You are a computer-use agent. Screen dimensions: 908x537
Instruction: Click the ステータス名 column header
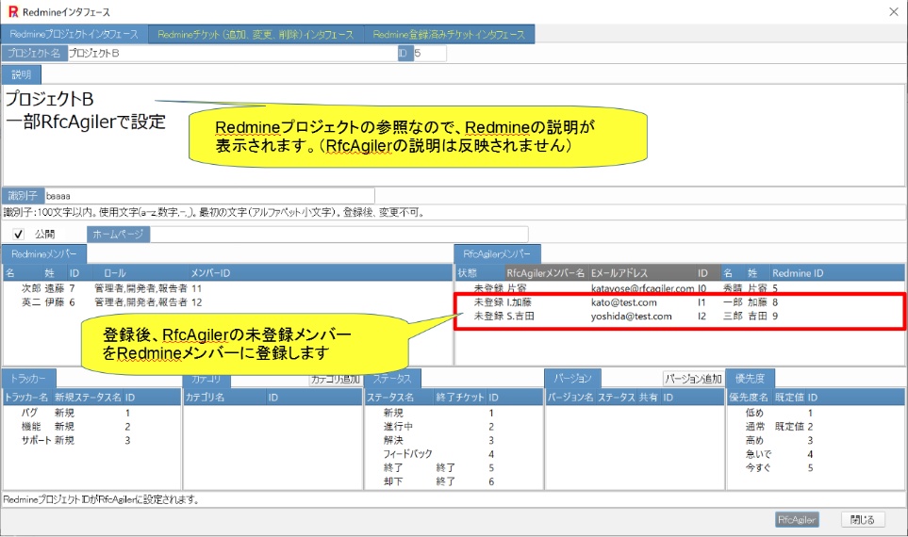tap(390, 398)
